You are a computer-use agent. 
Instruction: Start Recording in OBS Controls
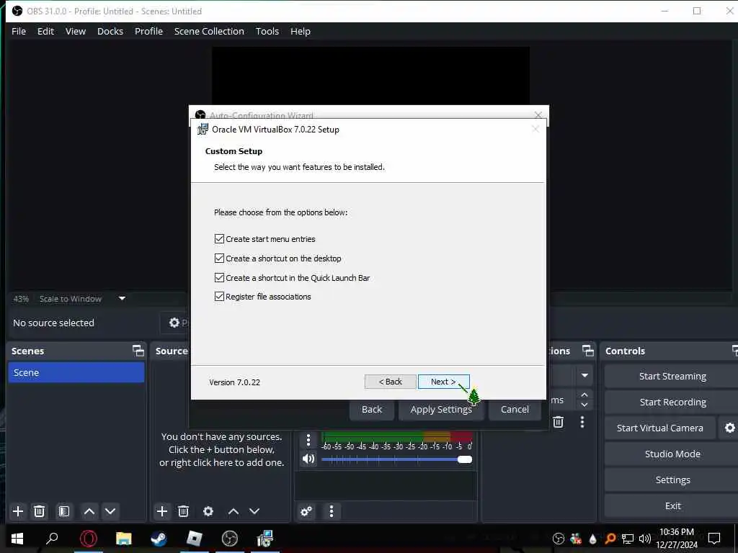point(672,402)
